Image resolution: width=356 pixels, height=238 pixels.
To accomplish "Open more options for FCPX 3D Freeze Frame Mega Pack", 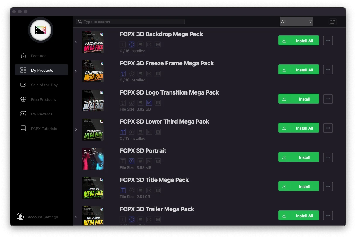I will pyautogui.click(x=328, y=70).
